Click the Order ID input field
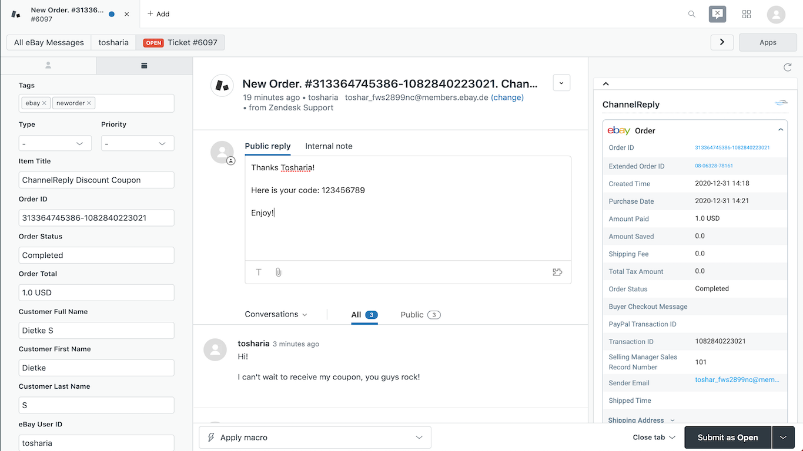This screenshot has width=803, height=451. pos(96,217)
